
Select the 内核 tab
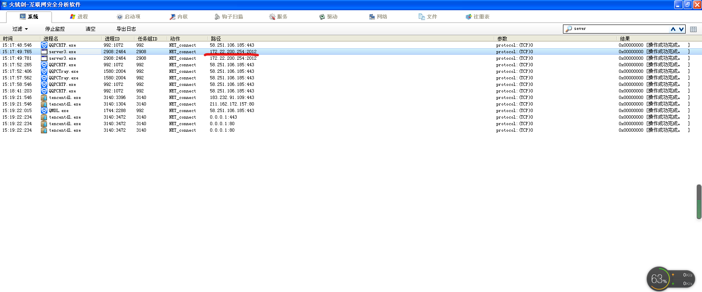[x=179, y=17]
